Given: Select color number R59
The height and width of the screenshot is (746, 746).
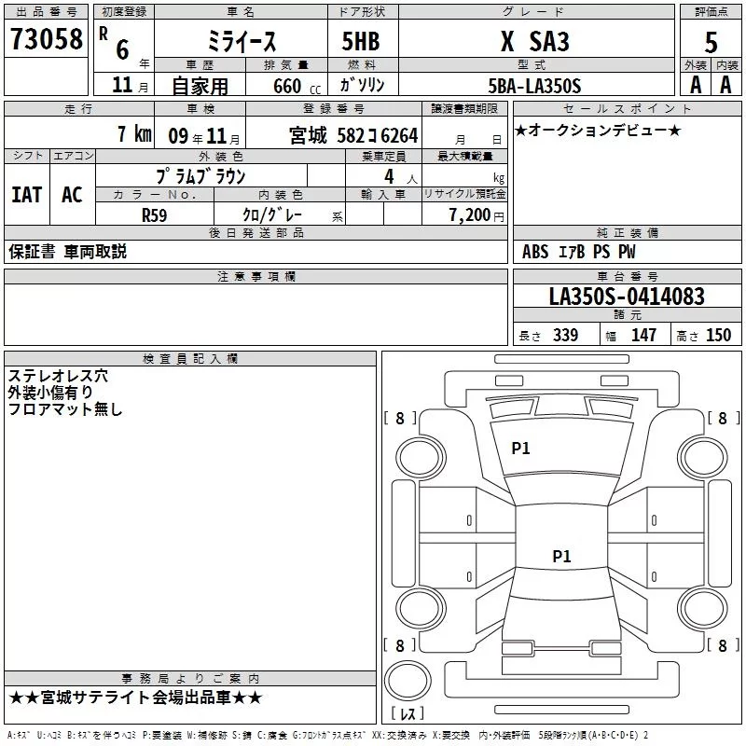Looking at the screenshot, I should coord(154,215).
